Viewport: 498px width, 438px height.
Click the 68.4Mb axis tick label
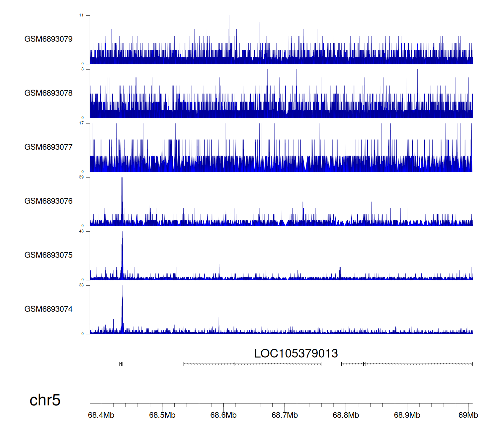pos(101,415)
